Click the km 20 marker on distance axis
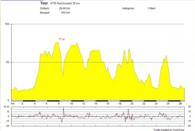The width and height of the screenshot is (195, 131). [x=132, y=103]
